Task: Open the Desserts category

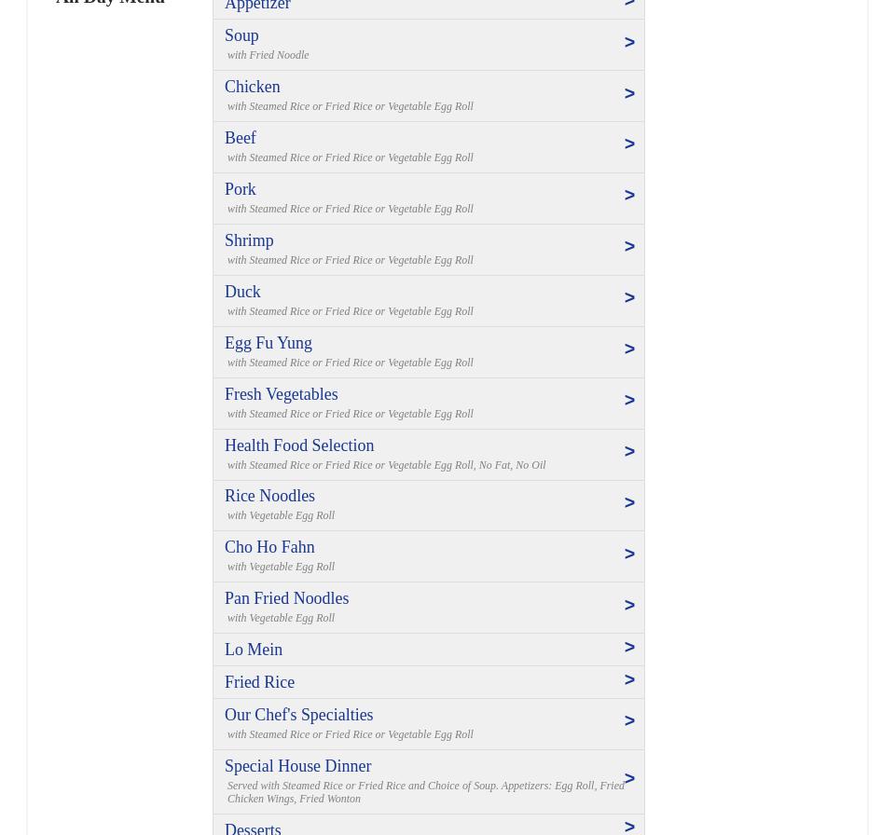Action: 253,828
